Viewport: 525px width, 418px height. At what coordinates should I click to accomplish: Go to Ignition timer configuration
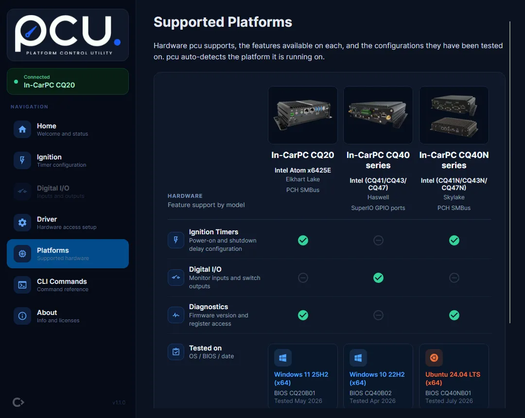(68, 161)
